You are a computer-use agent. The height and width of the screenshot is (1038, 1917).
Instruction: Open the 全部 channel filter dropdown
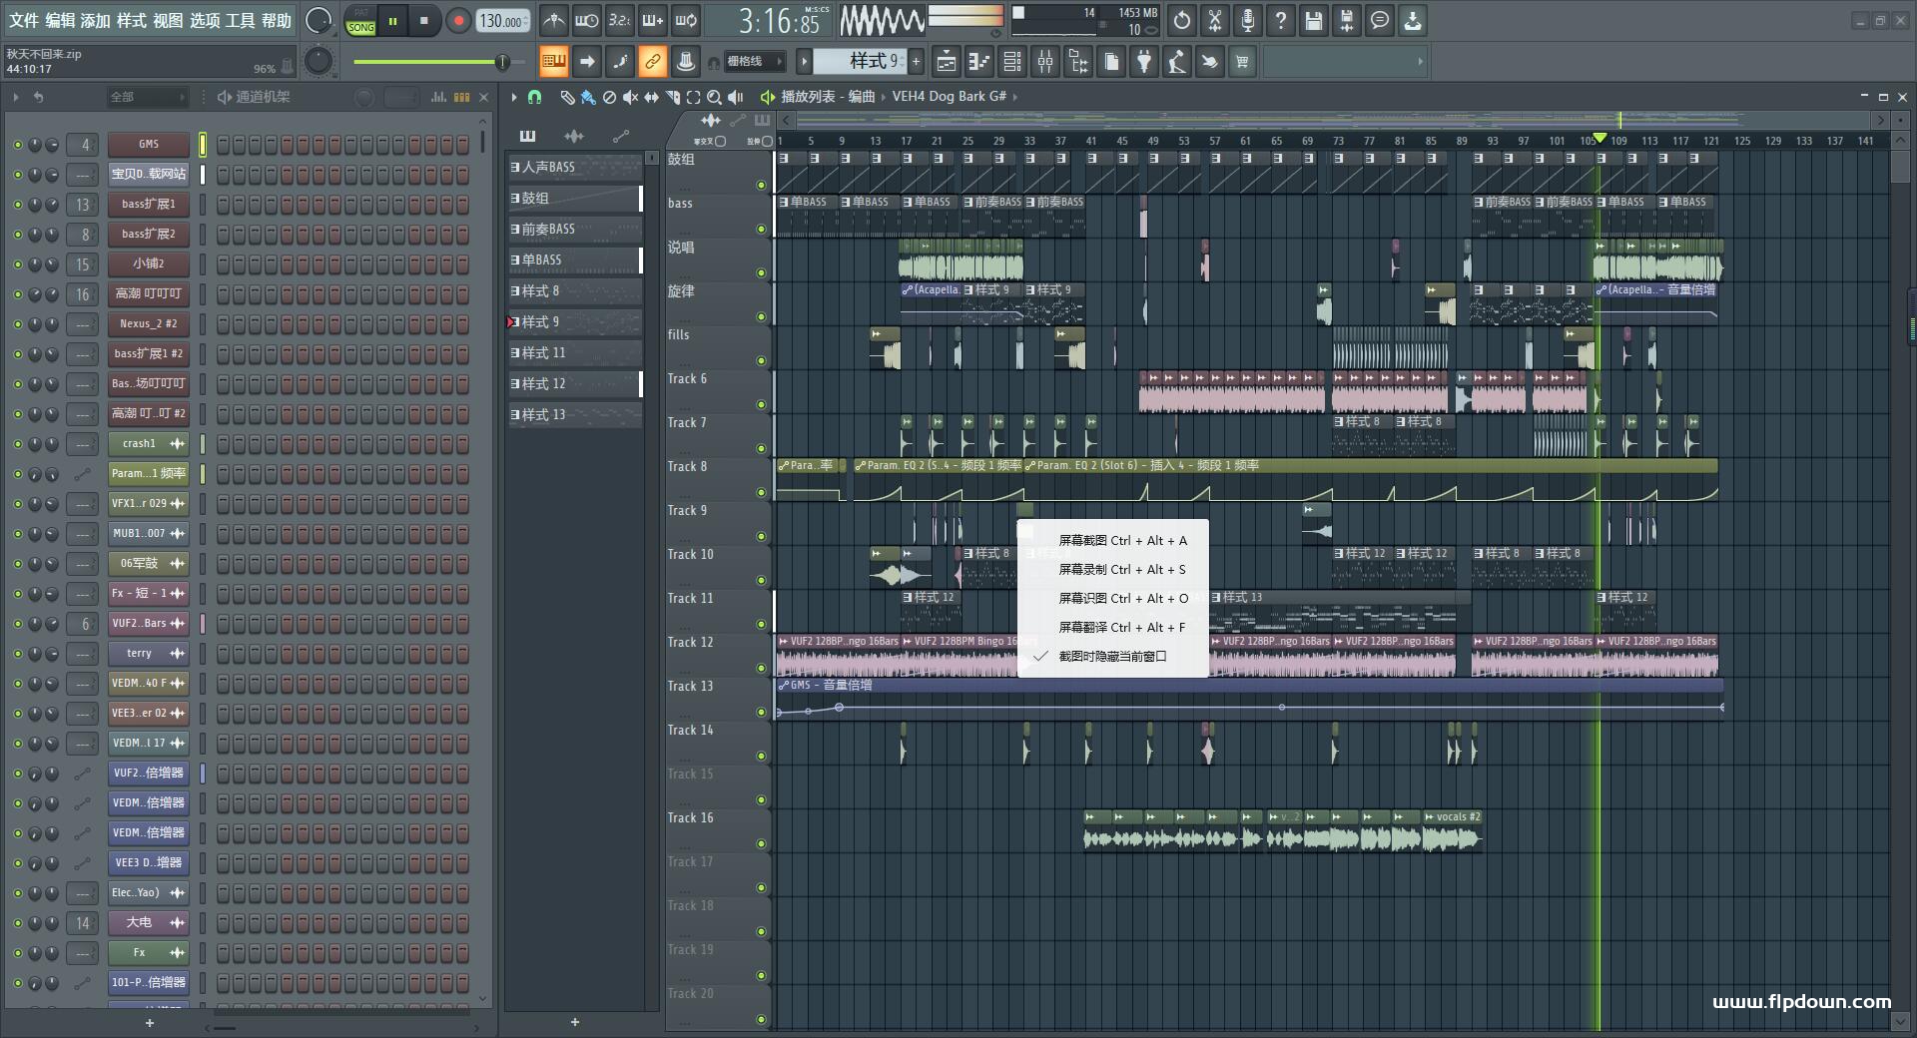tap(148, 97)
